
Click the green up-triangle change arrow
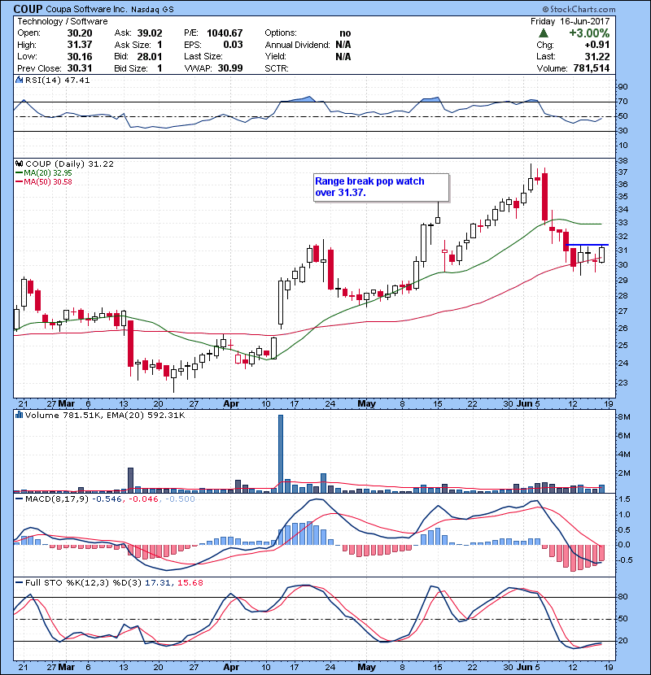(544, 33)
